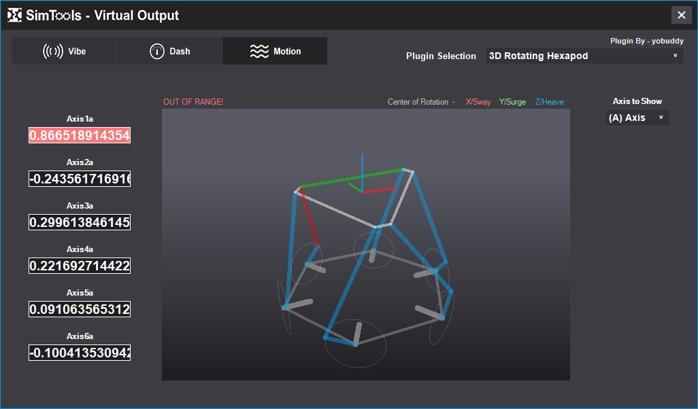Image resolution: width=698 pixels, height=409 pixels.
Task: Open the Plugin Selection dropdown
Action: 584,56
